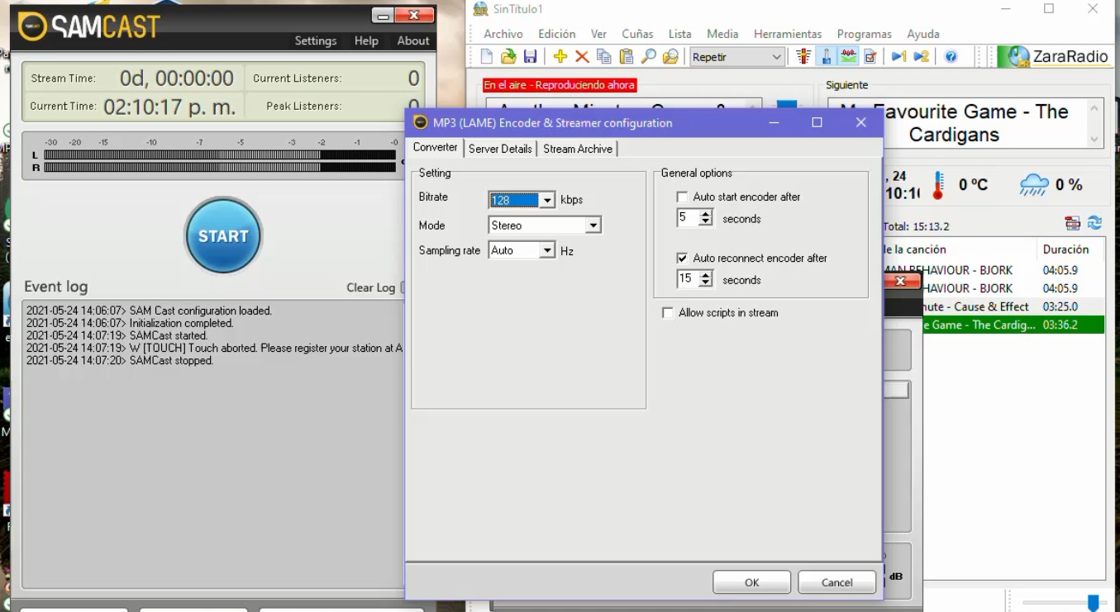Enable Auto start encoder after checkbox
This screenshot has height=612, width=1120.
pyautogui.click(x=682, y=197)
